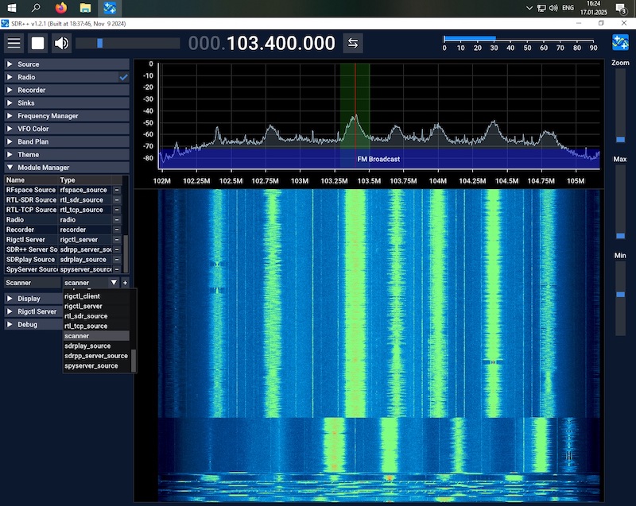
Task: Toggle the Radio module enabled checkmark
Action: 124,77
